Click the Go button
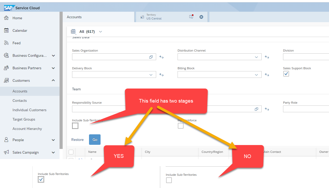Screen dimensions: 329x188 95,140
